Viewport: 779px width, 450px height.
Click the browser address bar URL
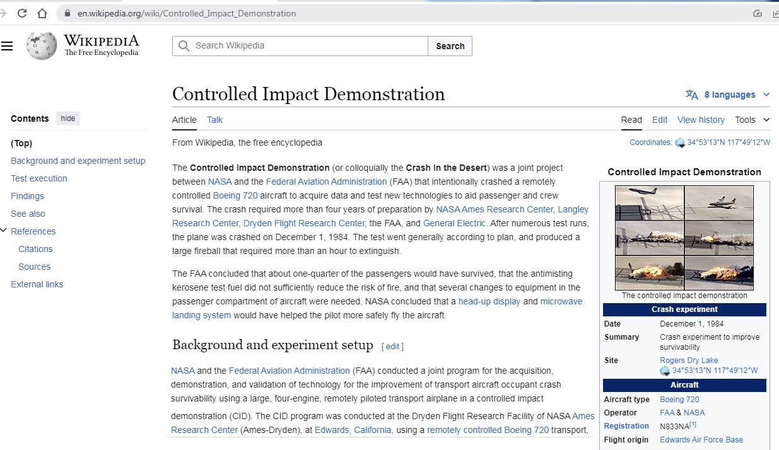pos(187,13)
